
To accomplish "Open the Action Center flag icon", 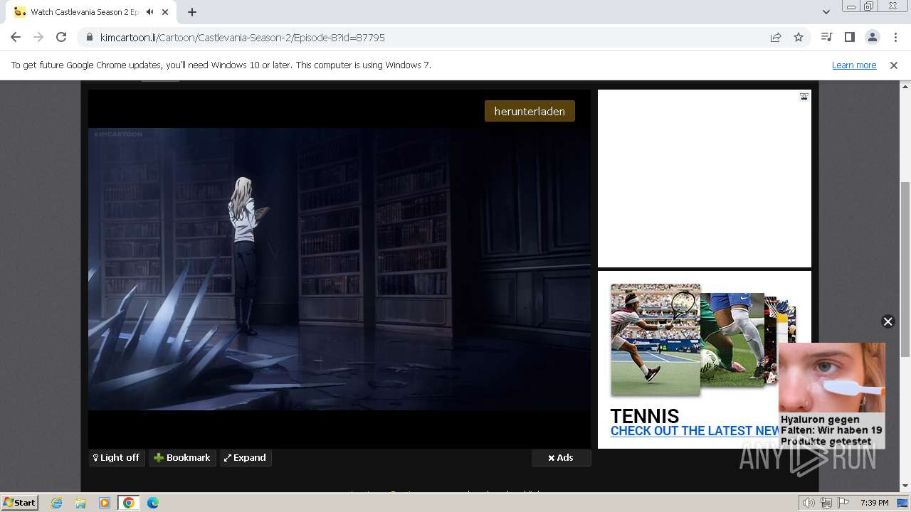I will 843,503.
